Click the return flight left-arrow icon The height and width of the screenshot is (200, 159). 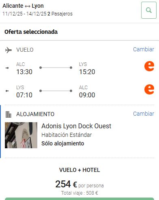click(7, 91)
